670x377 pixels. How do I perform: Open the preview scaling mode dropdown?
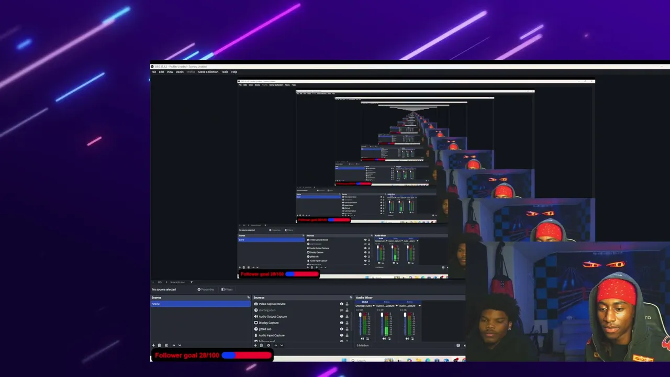tap(181, 282)
